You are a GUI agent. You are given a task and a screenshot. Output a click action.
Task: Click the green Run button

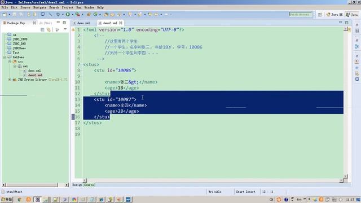click(x=68, y=14)
